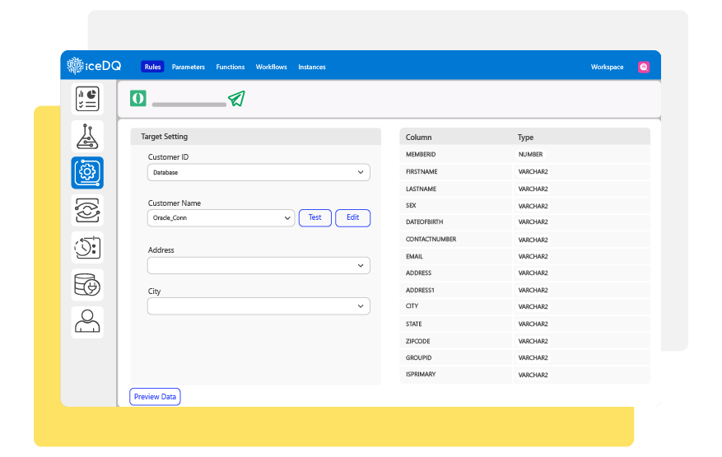Open the pink chat icon

pos(644,67)
